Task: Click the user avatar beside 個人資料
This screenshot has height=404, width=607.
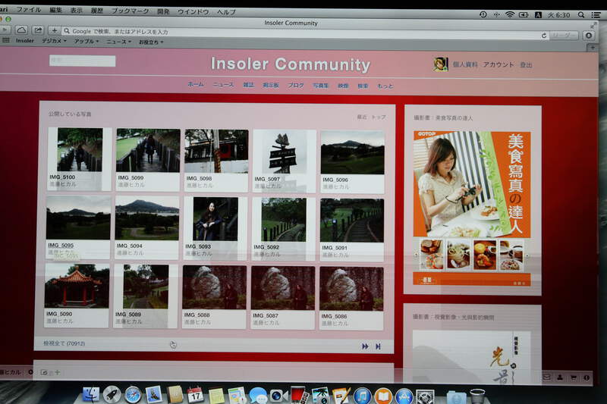Action: click(440, 64)
